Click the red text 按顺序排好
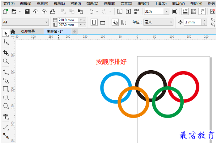217x145 pixels. [x=111, y=62]
